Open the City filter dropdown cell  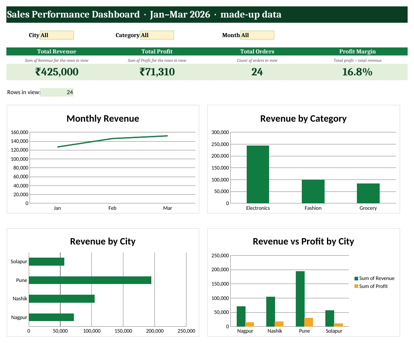[x=57, y=35]
